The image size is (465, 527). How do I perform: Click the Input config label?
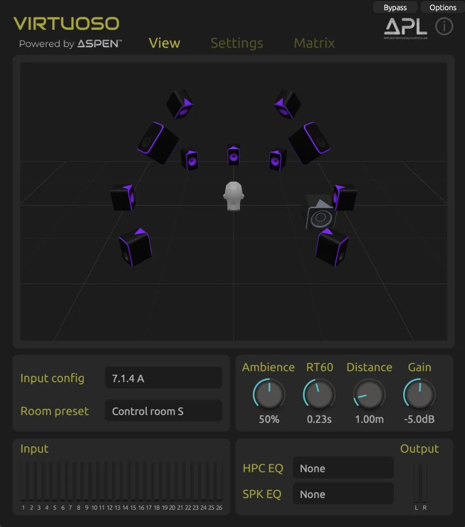click(x=53, y=378)
